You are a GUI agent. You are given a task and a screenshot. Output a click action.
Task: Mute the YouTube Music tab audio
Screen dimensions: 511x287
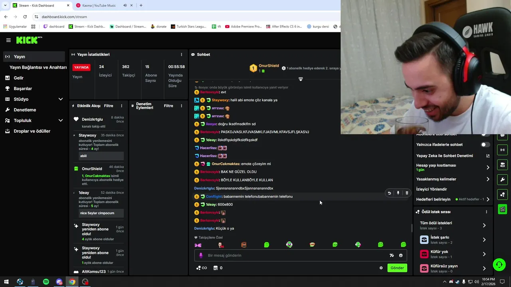(x=125, y=6)
